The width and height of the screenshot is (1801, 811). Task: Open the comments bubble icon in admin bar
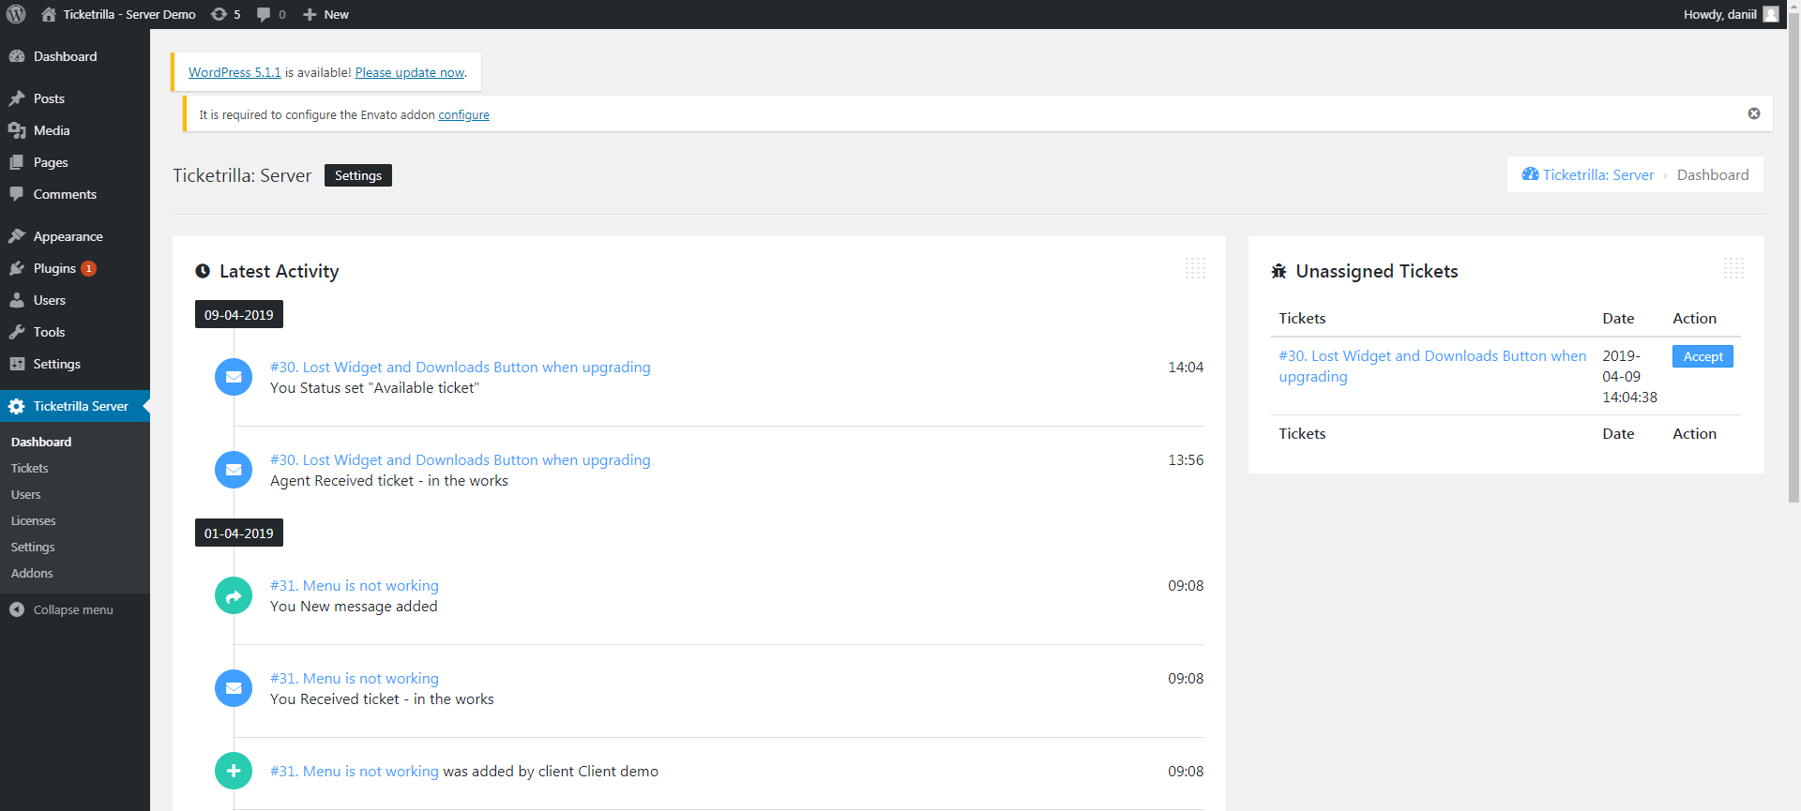(264, 14)
